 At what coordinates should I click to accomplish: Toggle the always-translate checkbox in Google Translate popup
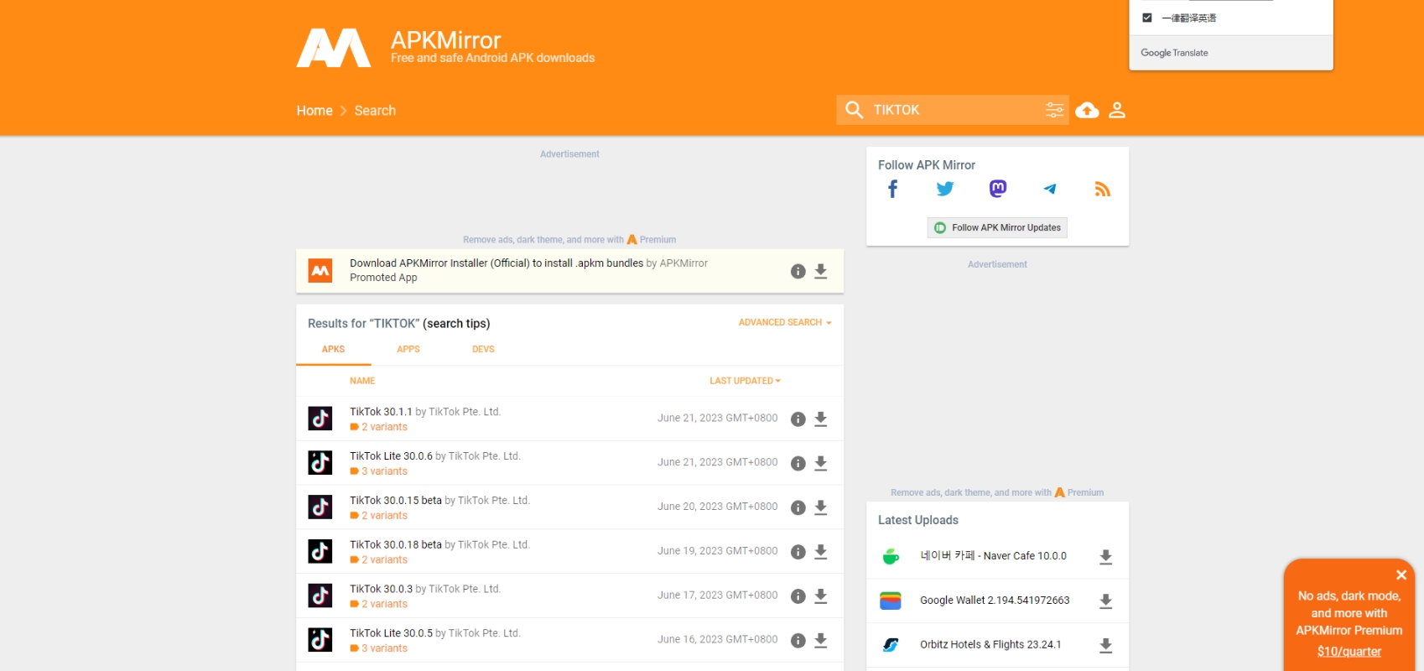1147,18
